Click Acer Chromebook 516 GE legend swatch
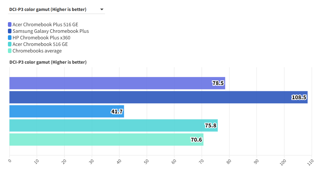This screenshot has width=320, height=170. click(10, 44)
